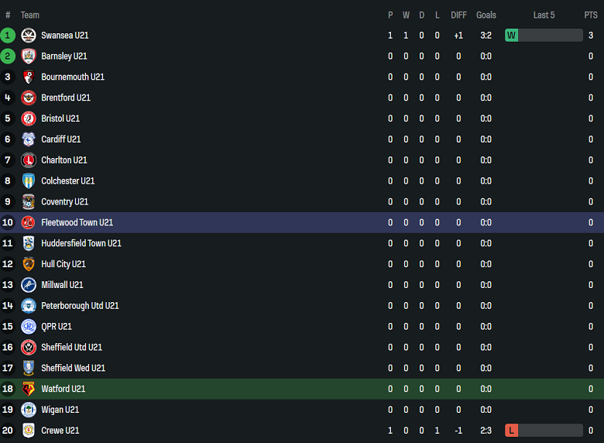Click the Coventry U21 team crest
This screenshot has width=604, height=443.
(29, 202)
